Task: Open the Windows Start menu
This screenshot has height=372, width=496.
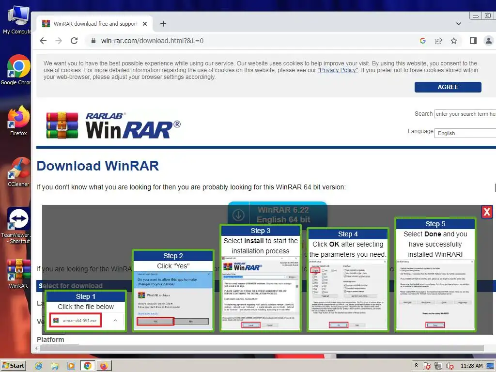Action: pos(13,366)
